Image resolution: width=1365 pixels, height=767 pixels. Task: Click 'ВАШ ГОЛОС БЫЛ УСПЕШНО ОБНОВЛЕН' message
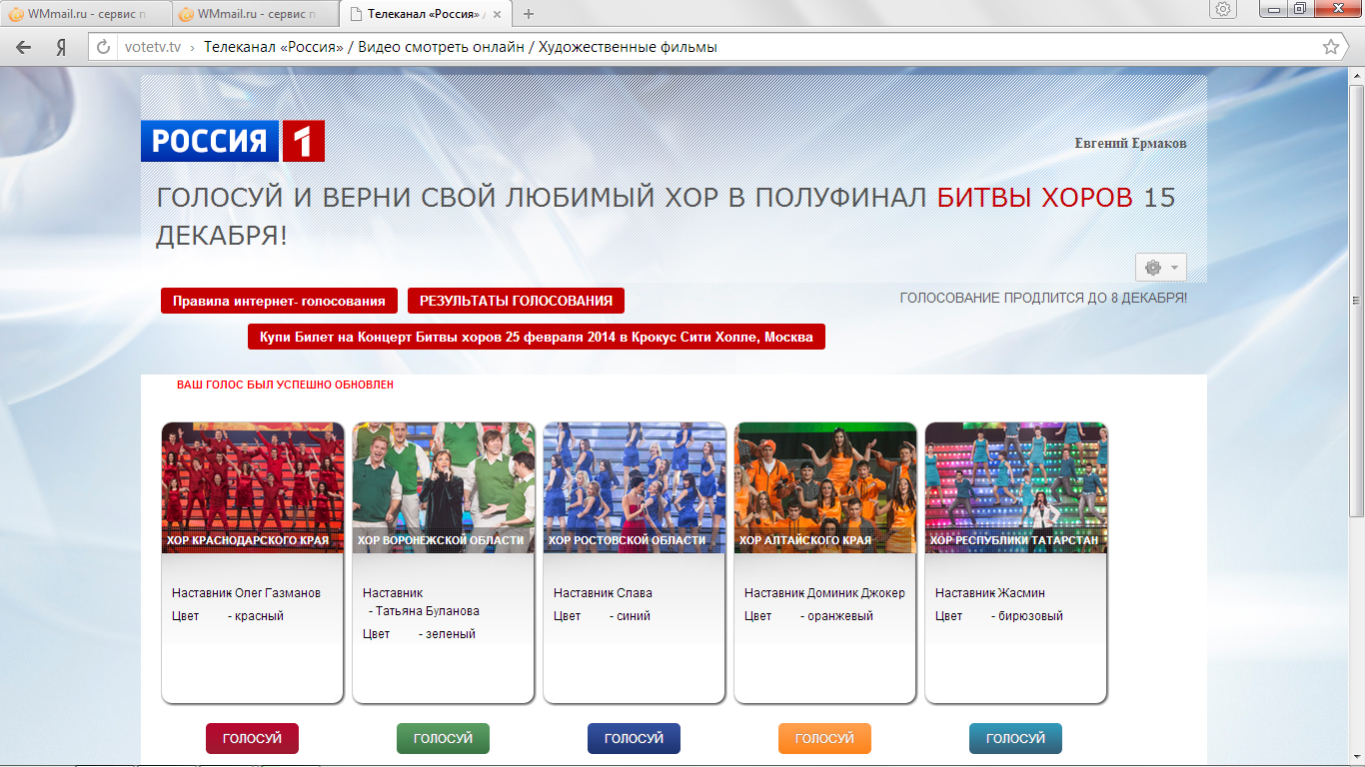point(285,384)
